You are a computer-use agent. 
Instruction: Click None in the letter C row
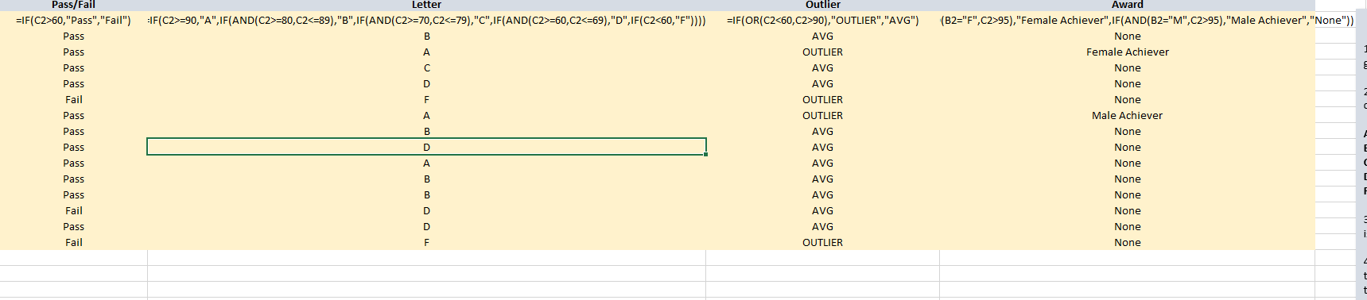(x=1127, y=67)
